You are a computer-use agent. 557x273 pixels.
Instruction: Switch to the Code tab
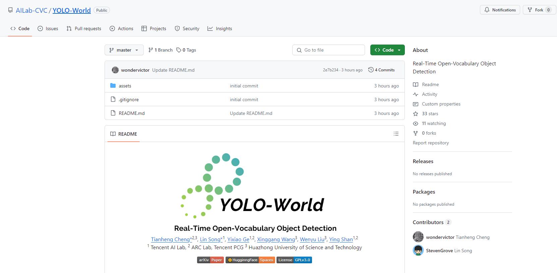tap(20, 28)
